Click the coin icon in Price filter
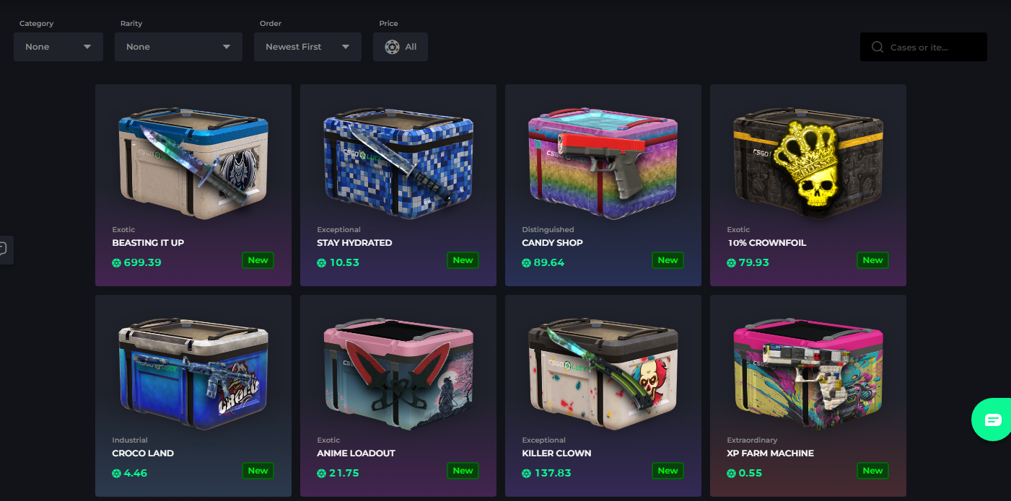Image resolution: width=1011 pixels, height=501 pixels. click(392, 47)
